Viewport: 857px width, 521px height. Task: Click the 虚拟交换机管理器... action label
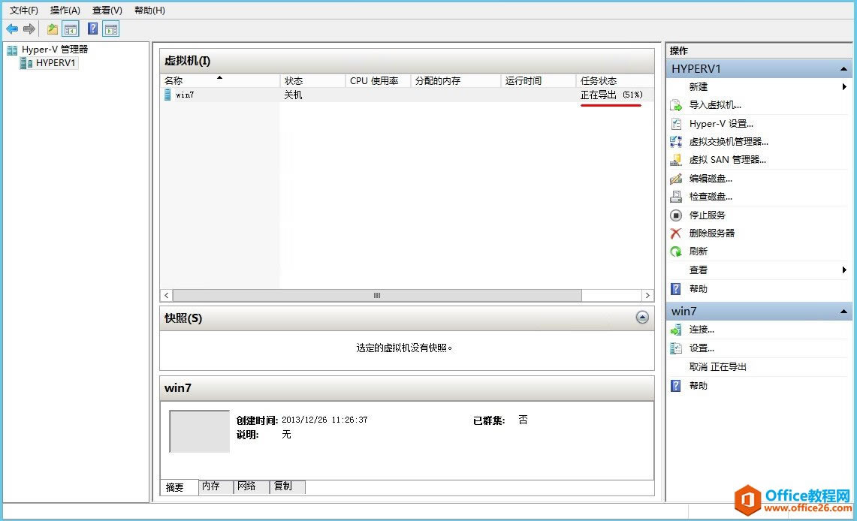(729, 141)
